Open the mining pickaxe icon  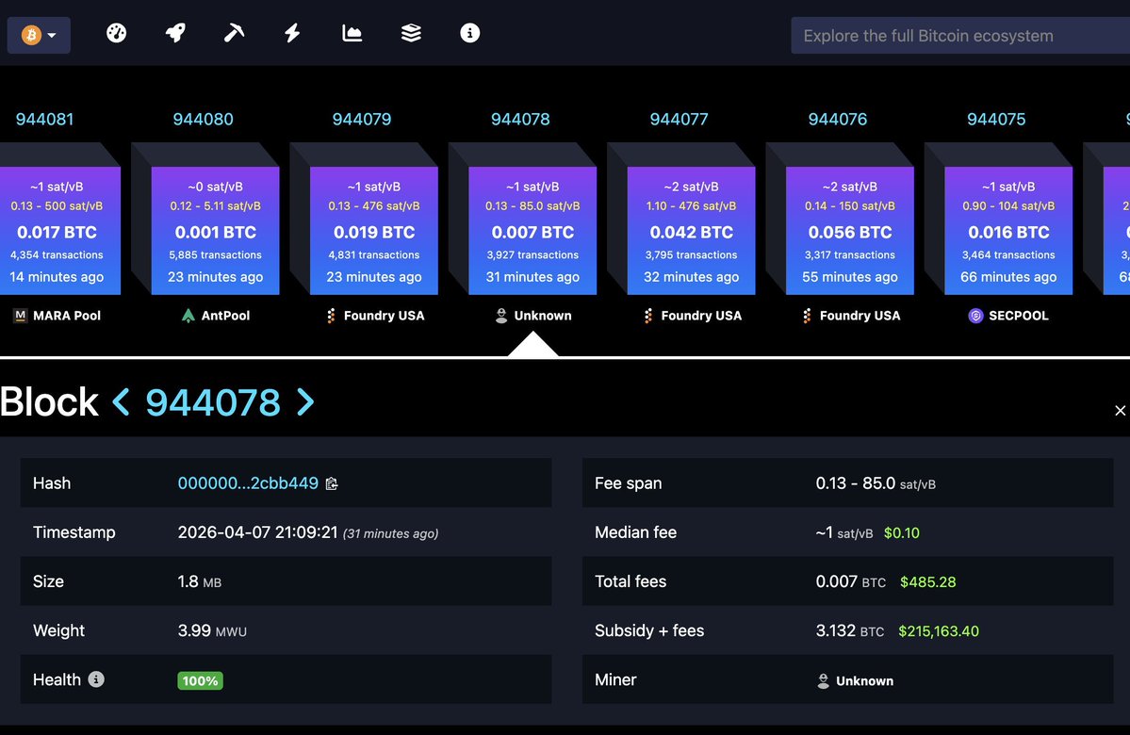coord(234,33)
